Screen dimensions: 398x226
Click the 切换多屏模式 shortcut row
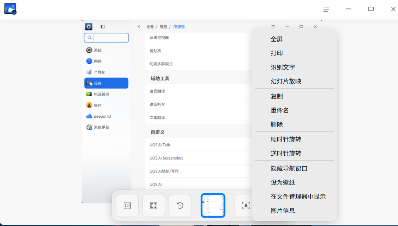coord(198,64)
